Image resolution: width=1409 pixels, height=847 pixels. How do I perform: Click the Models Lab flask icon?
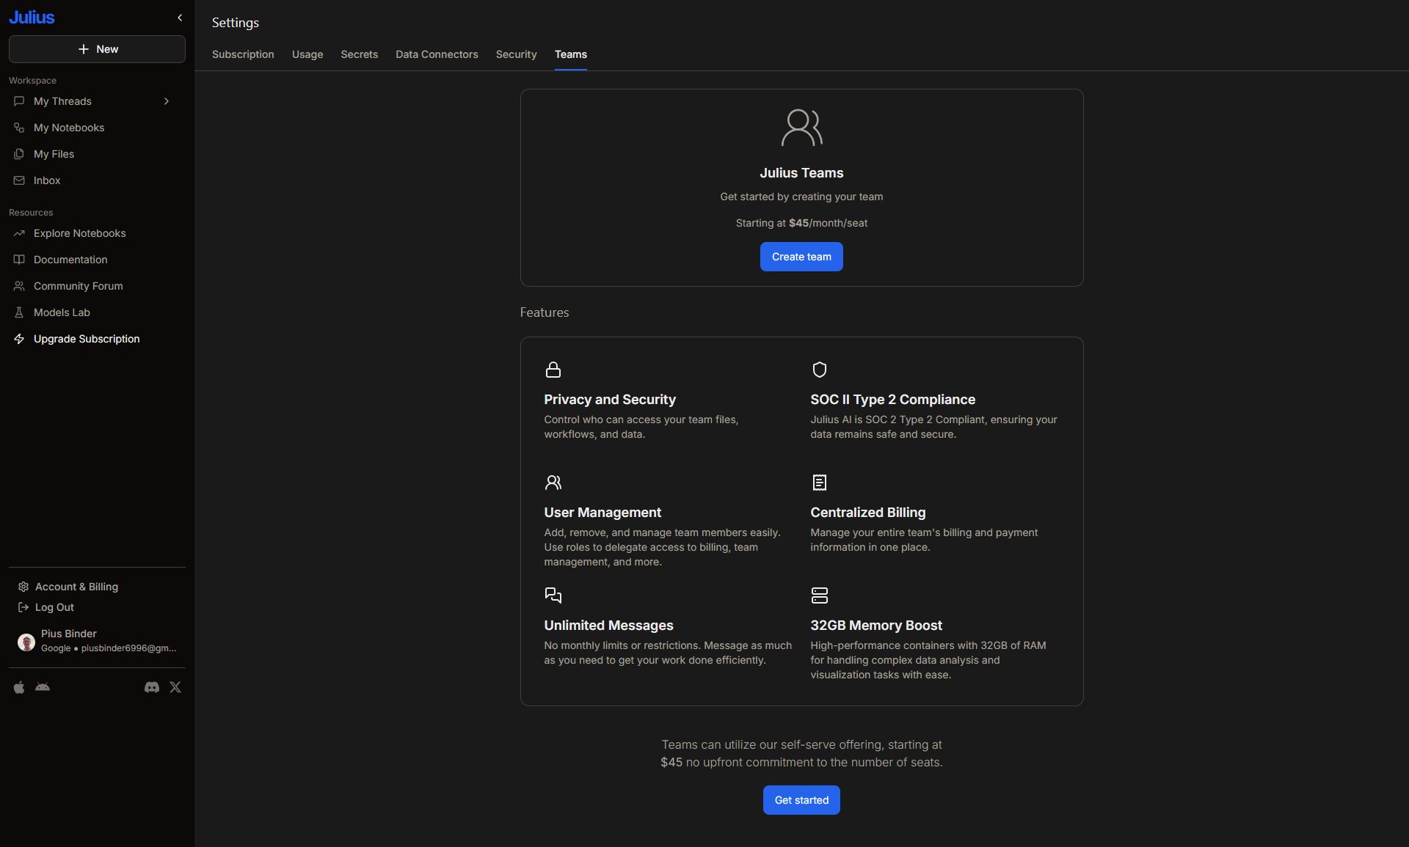[19, 312]
